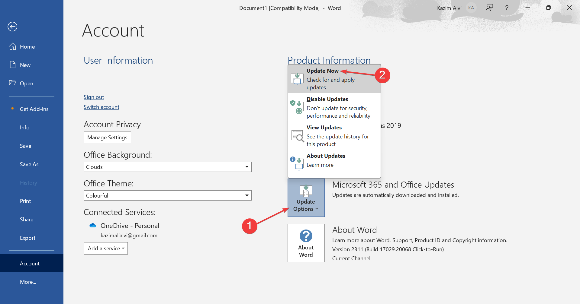Screen dimensions: 580x304
Task: Choose Disable Updates menu entry
Action: click(x=334, y=107)
